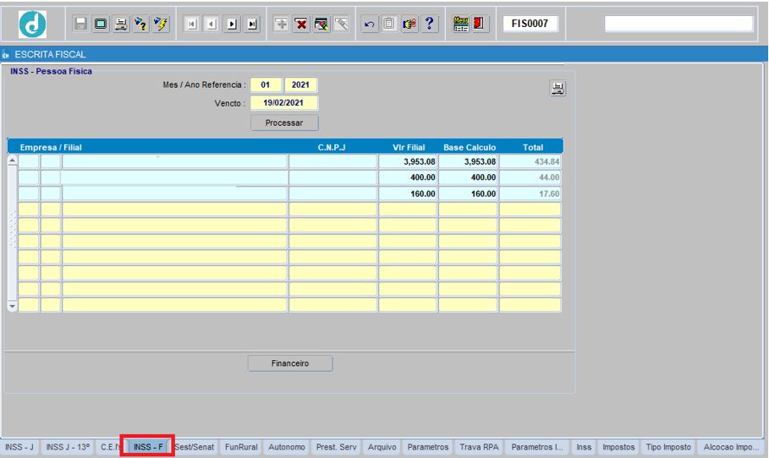Click the undo arrow icon
The width and height of the screenshot is (769, 458).
(370, 25)
